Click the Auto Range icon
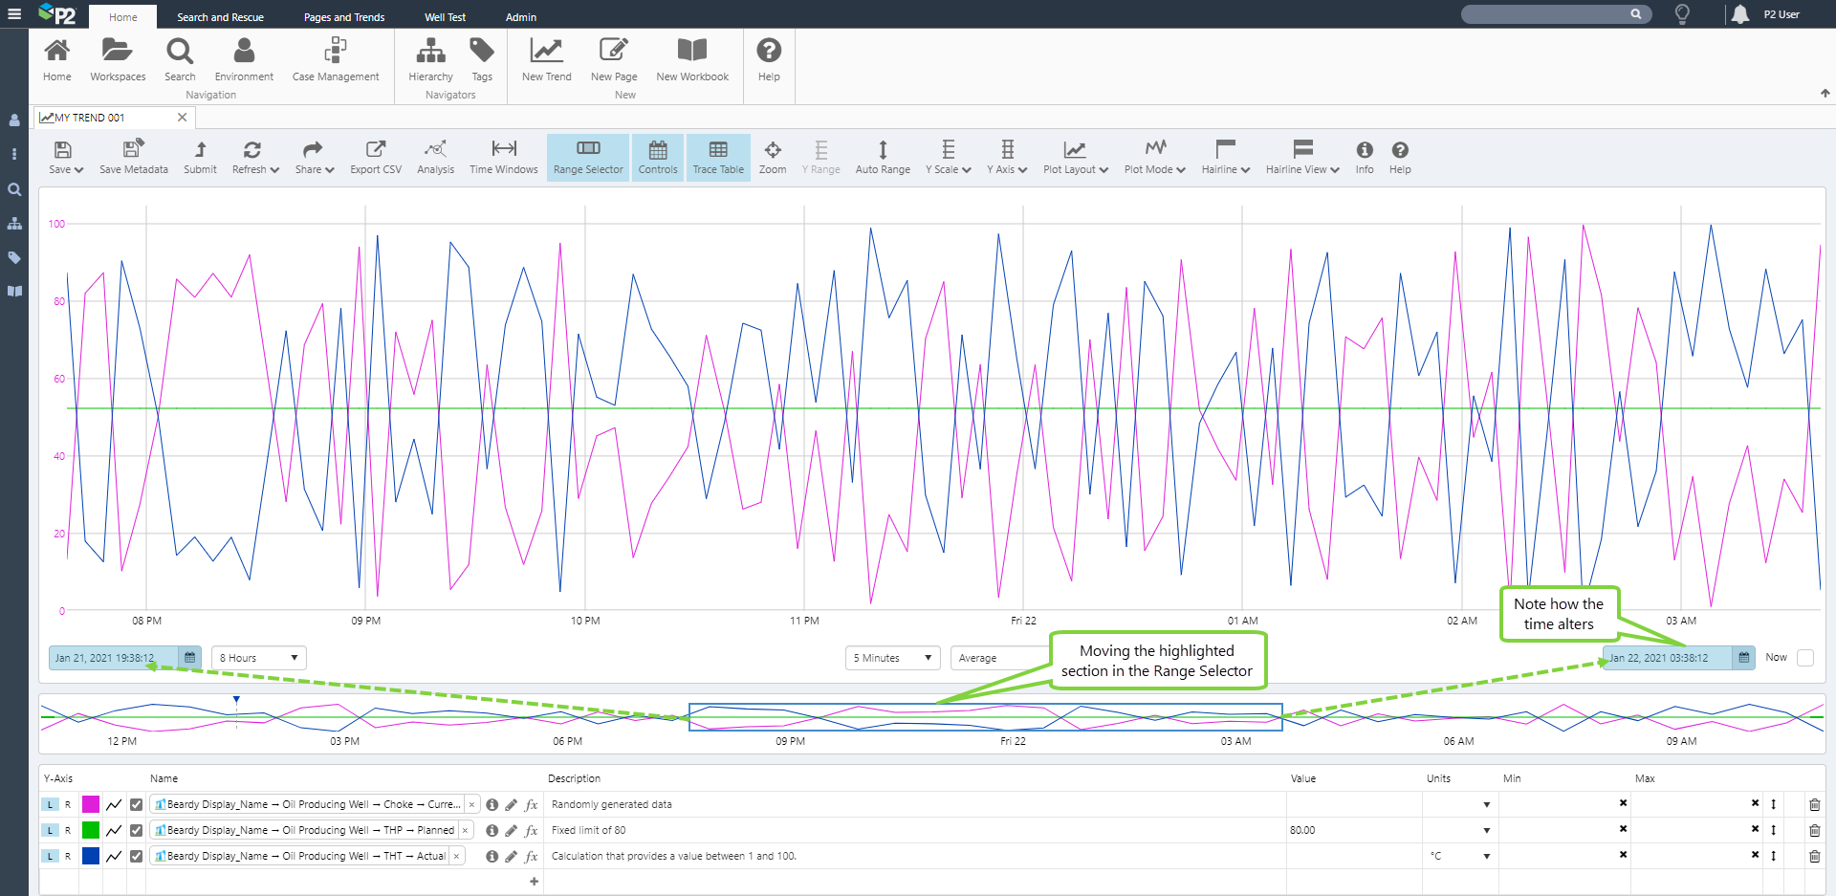Viewport: 1836px width, 896px height. [882, 157]
